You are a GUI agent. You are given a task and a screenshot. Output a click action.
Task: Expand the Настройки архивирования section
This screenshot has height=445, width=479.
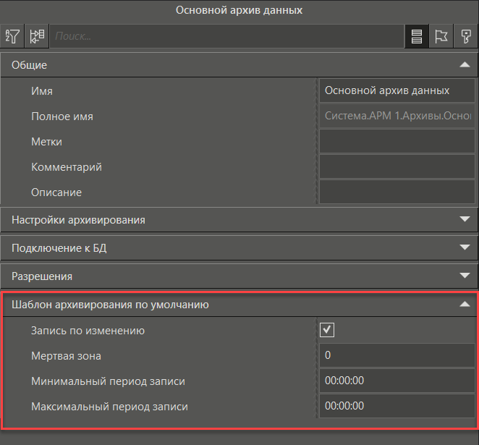click(x=465, y=219)
